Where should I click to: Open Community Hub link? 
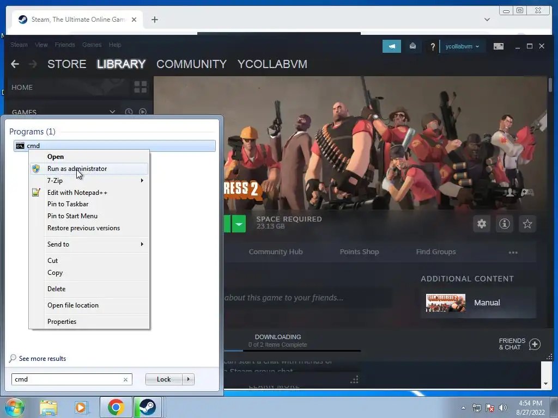pyautogui.click(x=276, y=252)
